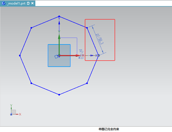Image resolution: width=172 pixels, height=132 pixels.
Task: Click the status text 草图已完全约束
Action: tap(109, 129)
